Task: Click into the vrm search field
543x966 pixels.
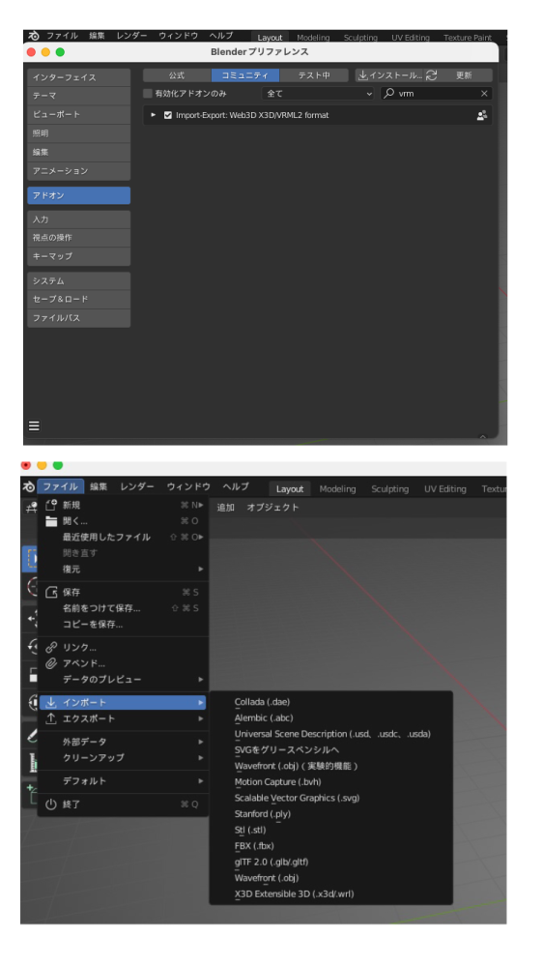Action: click(x=436, y=94)
